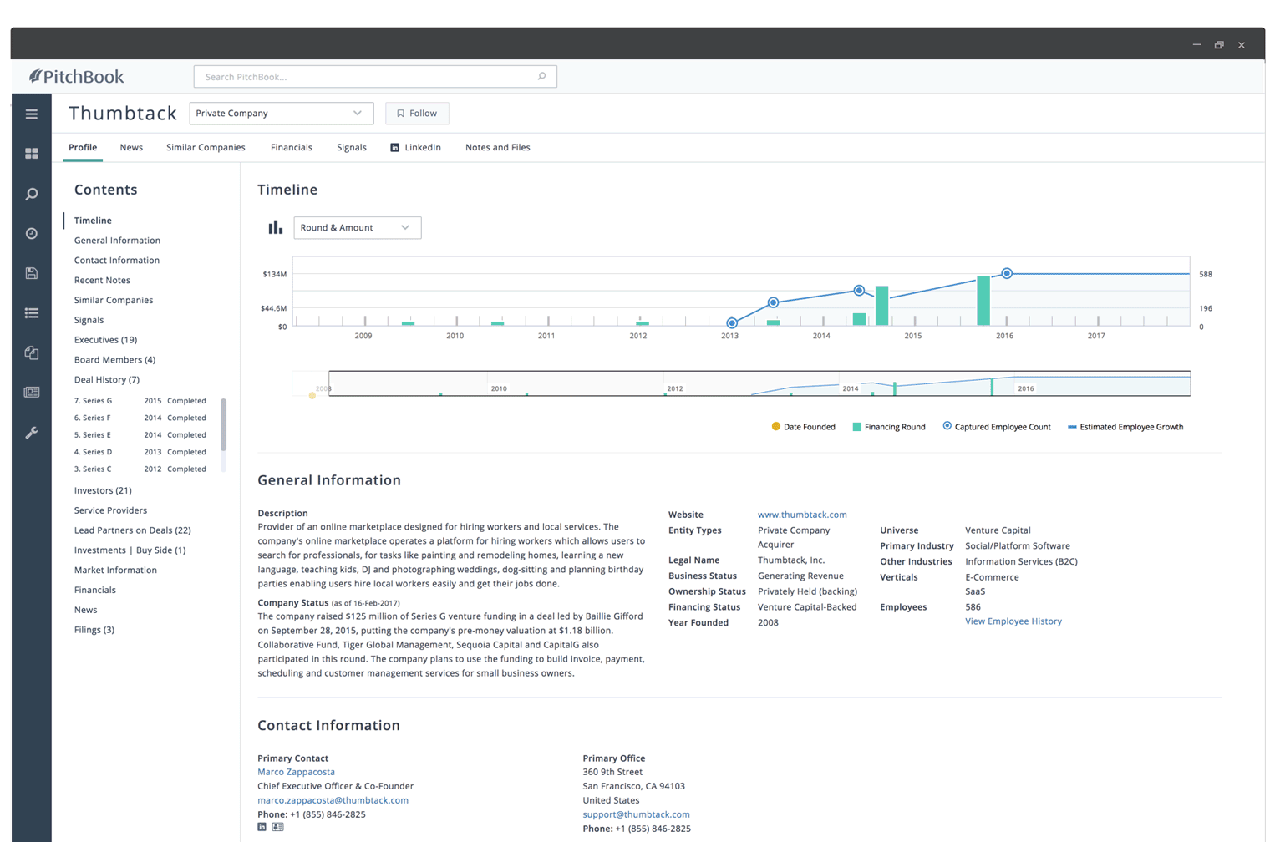
Task: Switch to the News tab
Action: 131,147
